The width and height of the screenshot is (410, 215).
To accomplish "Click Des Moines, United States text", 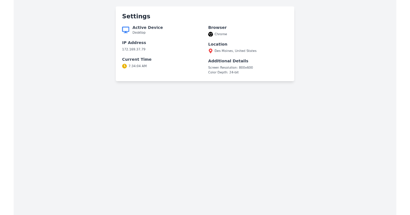I will coord(235,51).
